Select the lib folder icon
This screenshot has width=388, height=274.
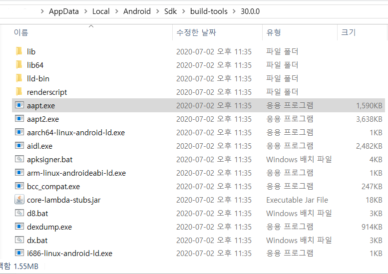tap(19, 51)
